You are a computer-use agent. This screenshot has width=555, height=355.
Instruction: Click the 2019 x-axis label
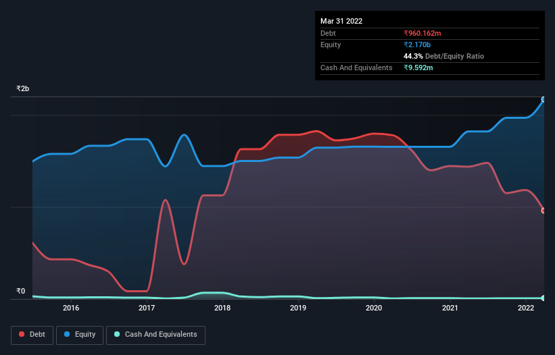298,308
